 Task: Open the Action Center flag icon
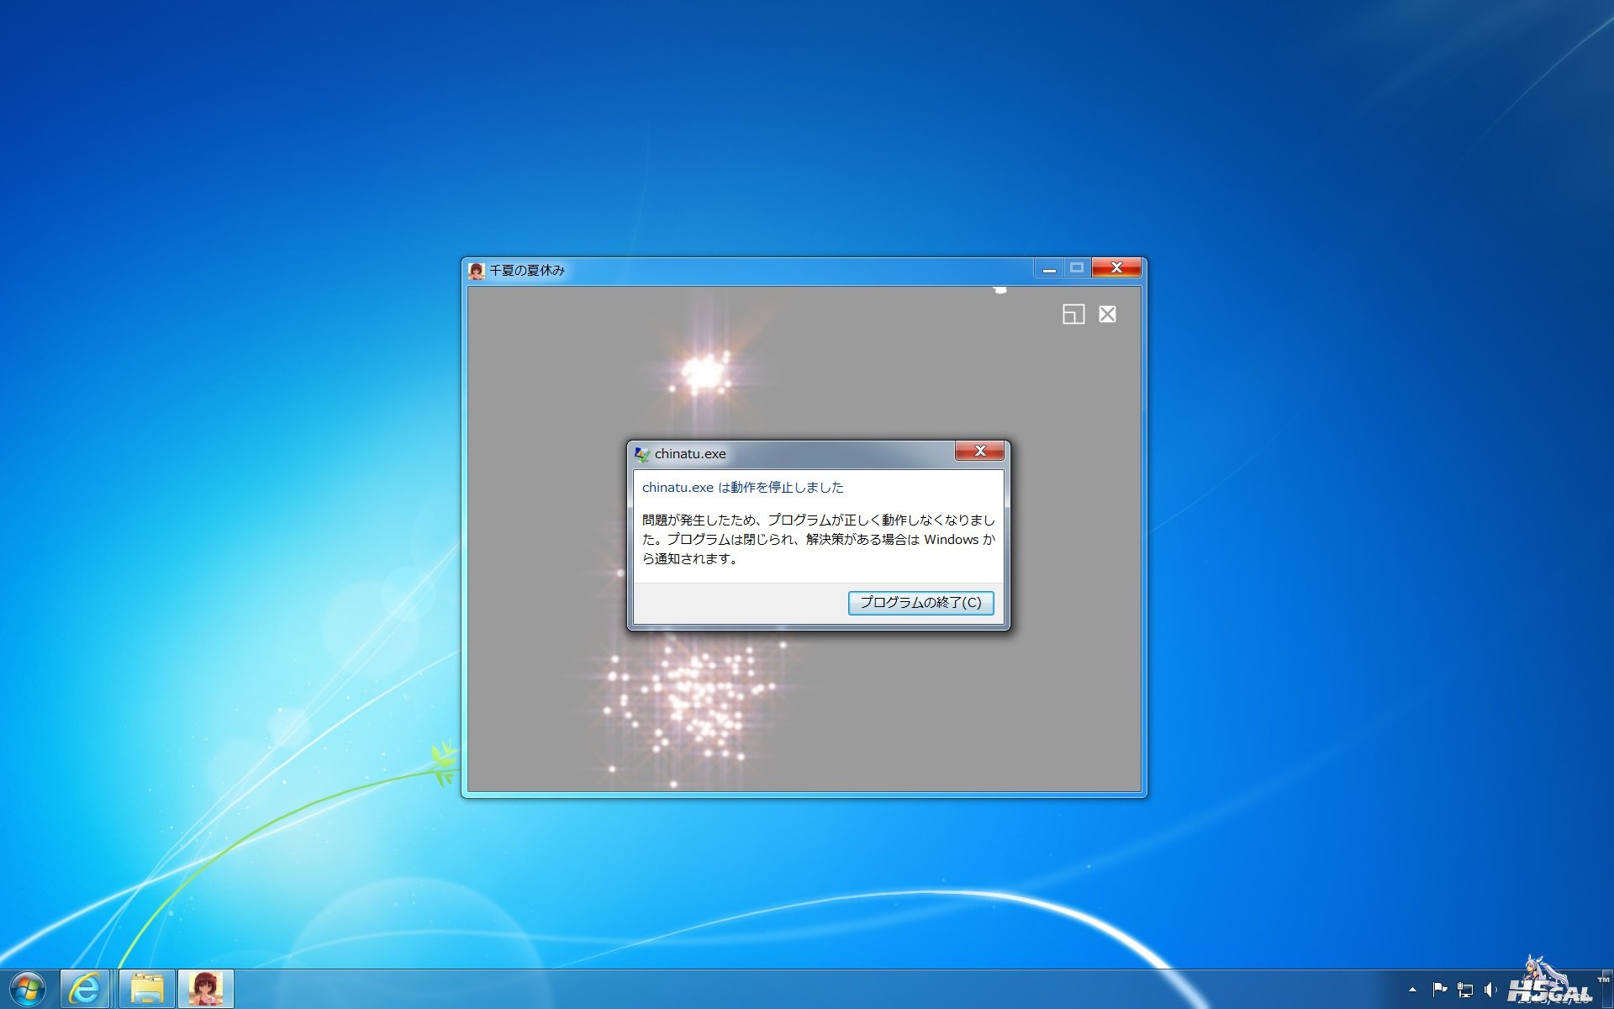point(1439,990)
